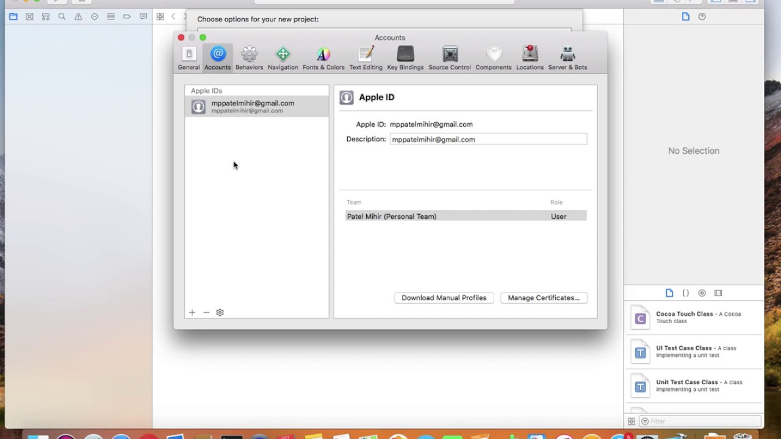
Task: Click the Apple ID value text
Action: [431, 124]
